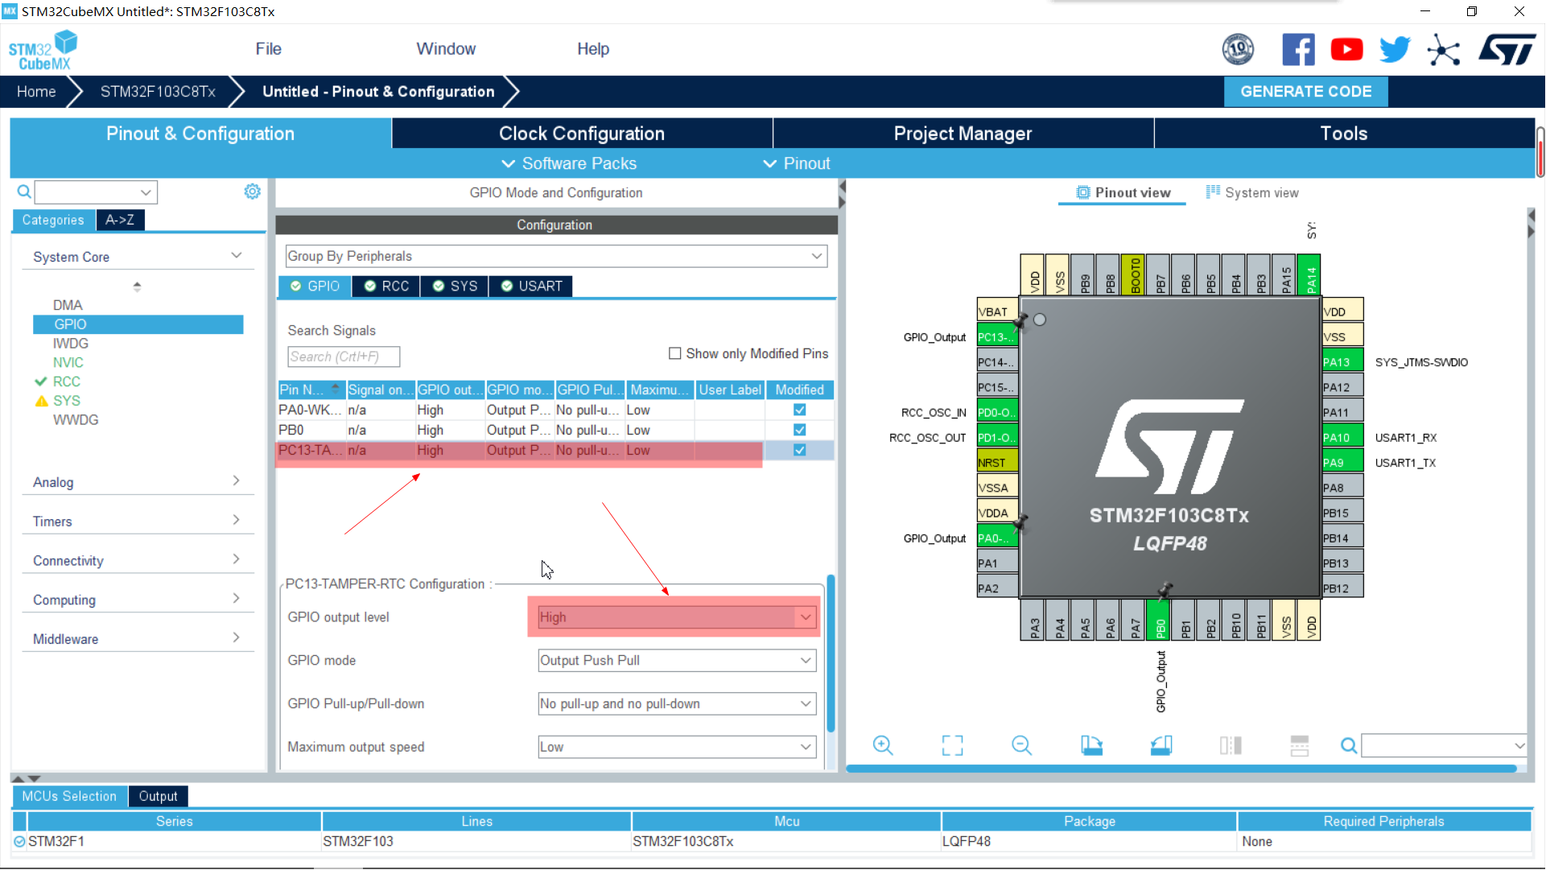
Task: Open the ST Twitter icon
Action: [x=1395, y=50]
